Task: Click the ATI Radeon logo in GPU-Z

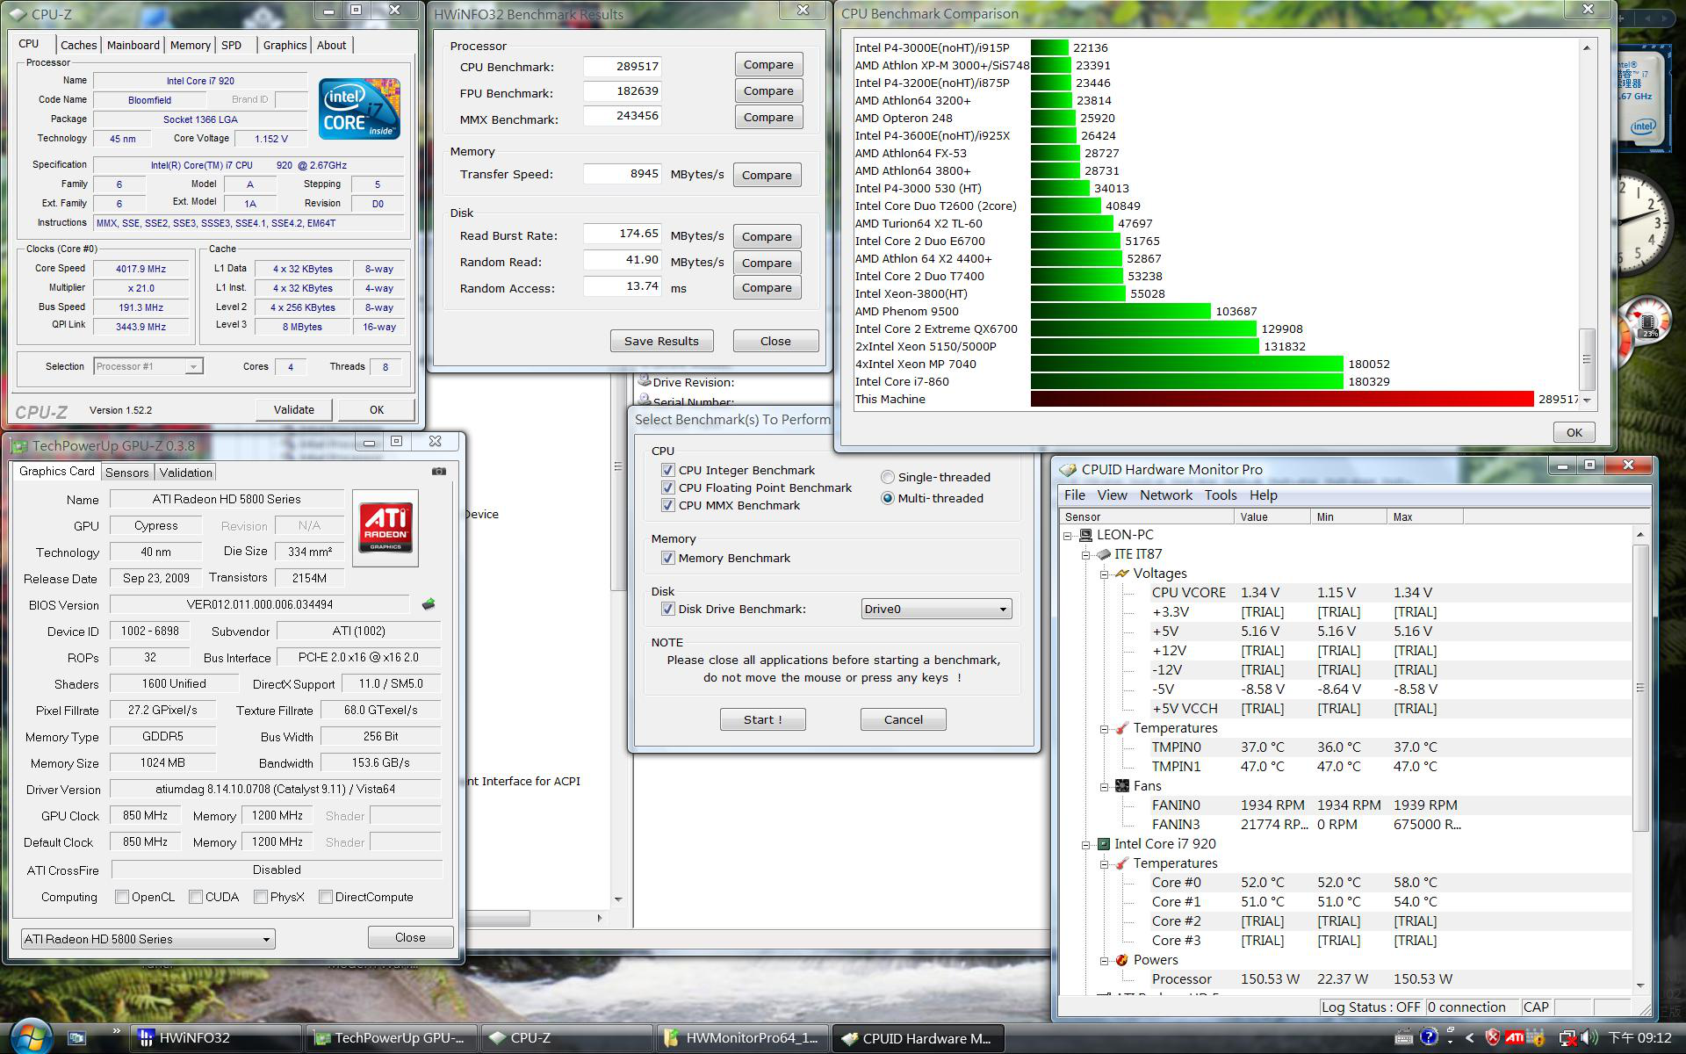Action: tap(385, 528)
